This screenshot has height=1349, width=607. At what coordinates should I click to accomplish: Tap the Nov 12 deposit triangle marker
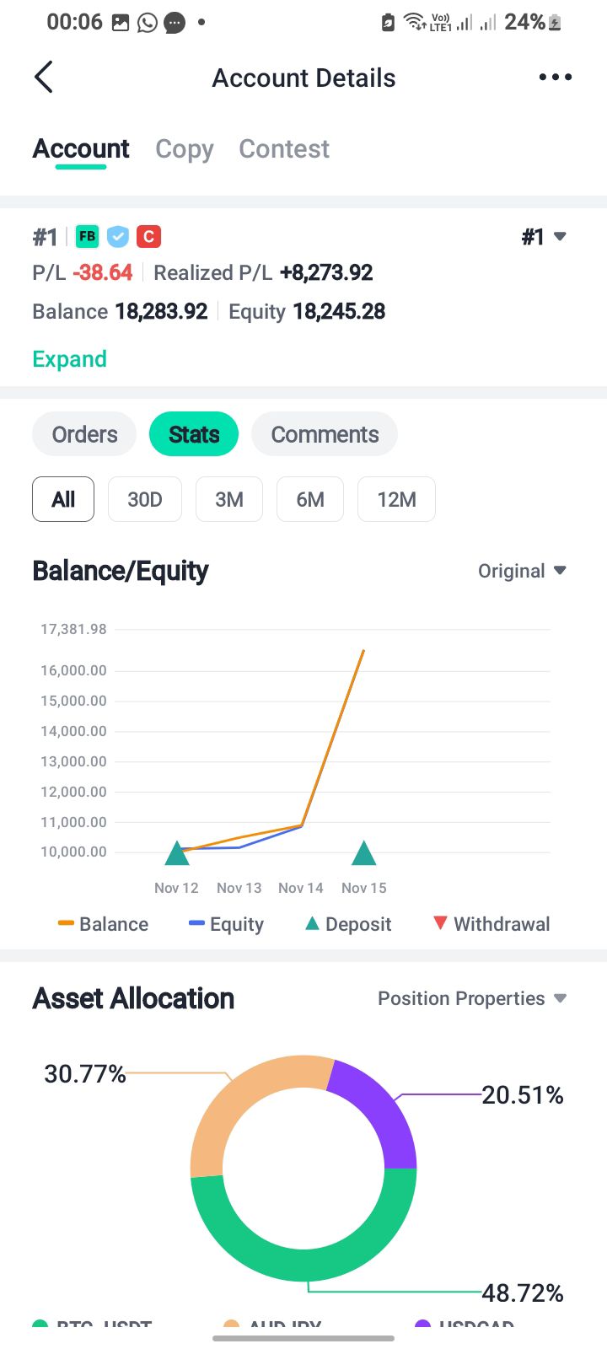click(x=177, y=854)
